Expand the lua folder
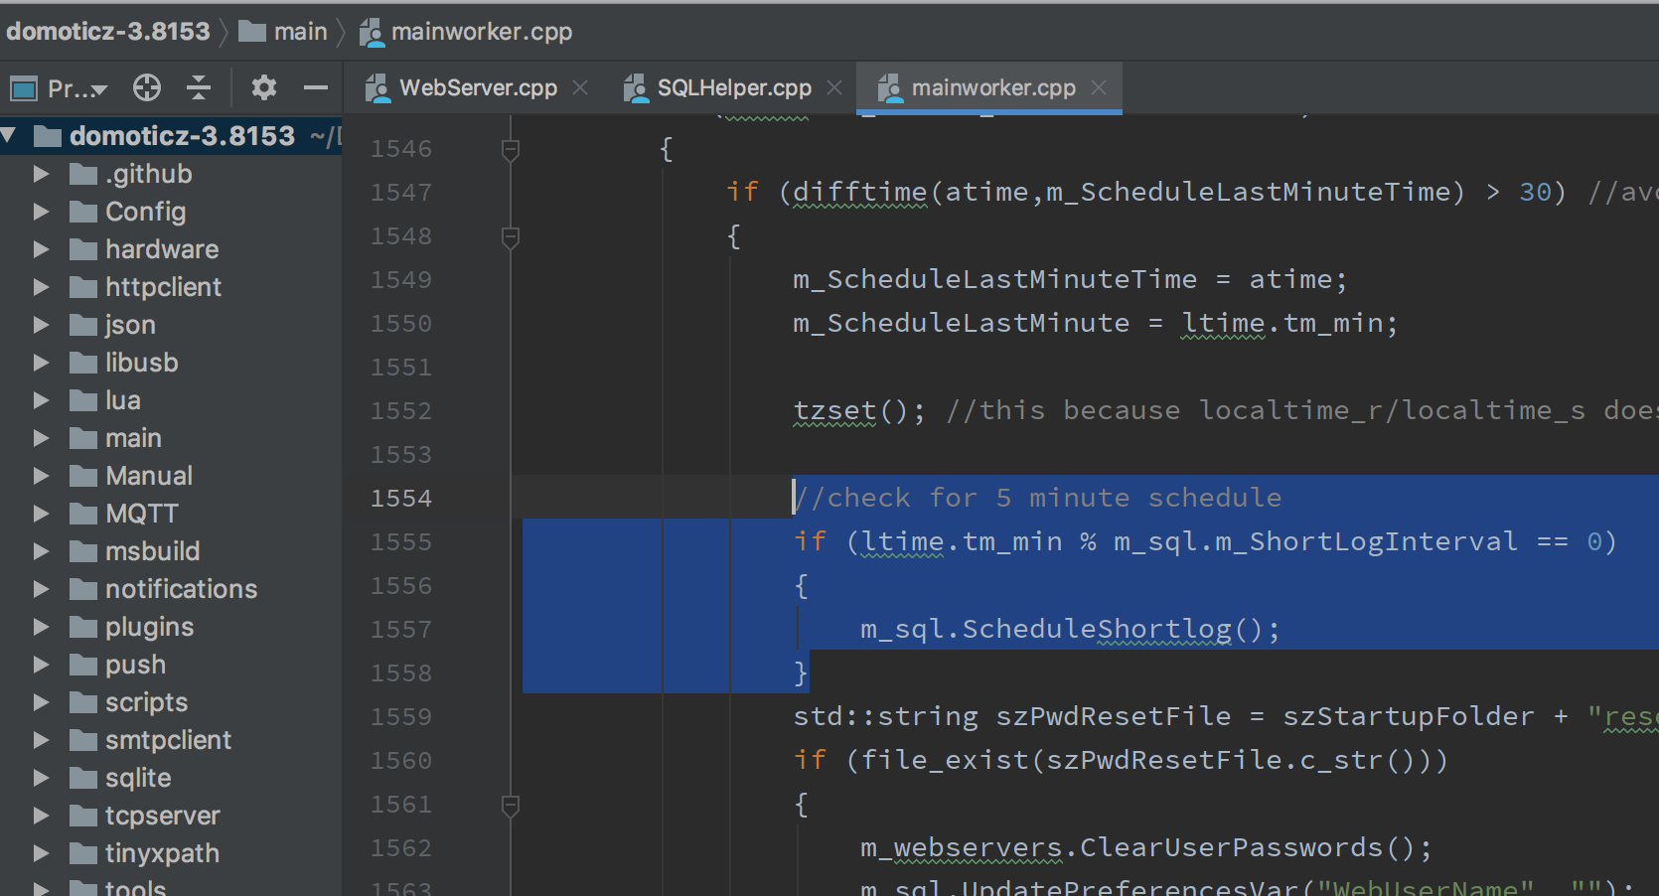 point(41,400)
